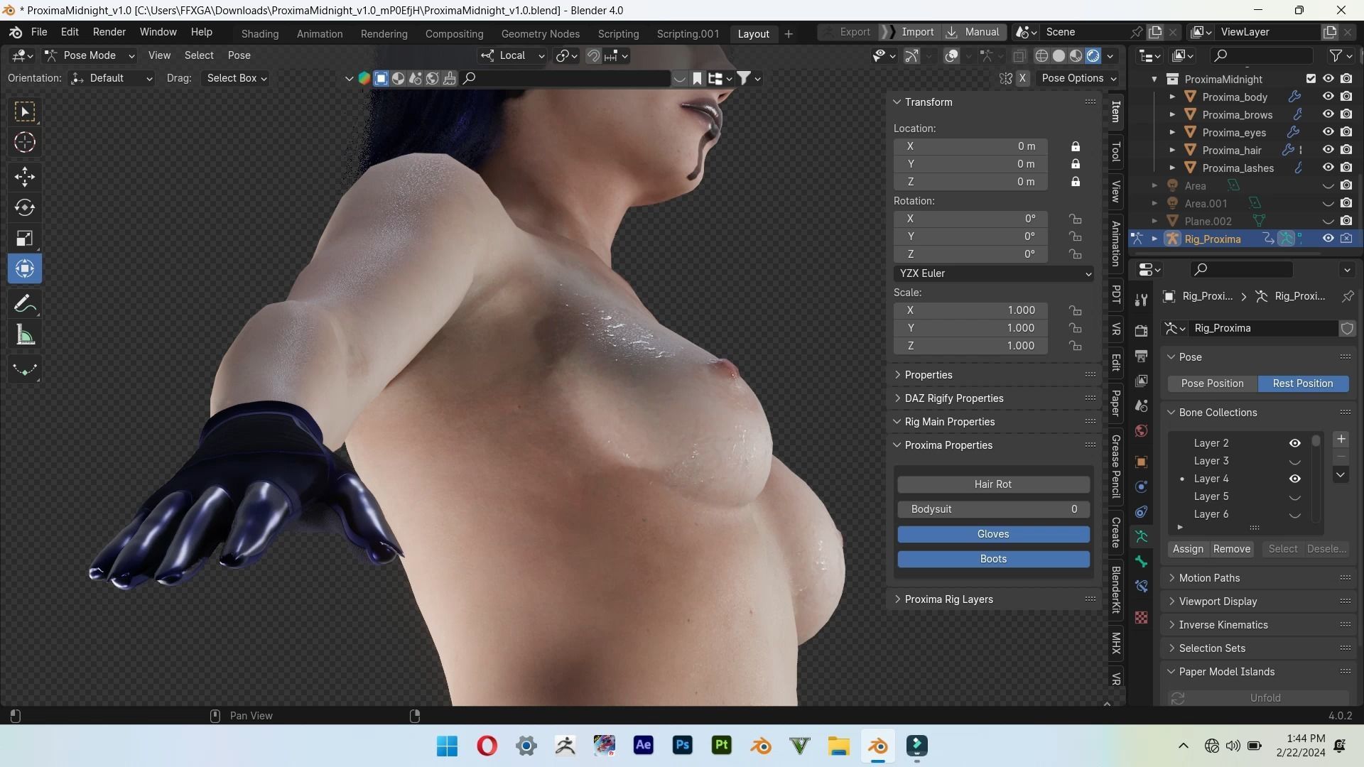Open the Bone properties tab icon
This screenshot has width=1364, height=767.
pyautogui.click(x=1141, y=562)
